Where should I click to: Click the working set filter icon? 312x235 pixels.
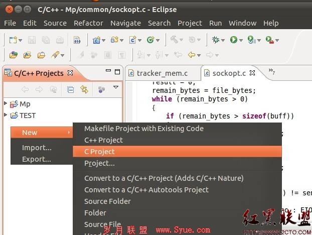click(x=101, y=89)
